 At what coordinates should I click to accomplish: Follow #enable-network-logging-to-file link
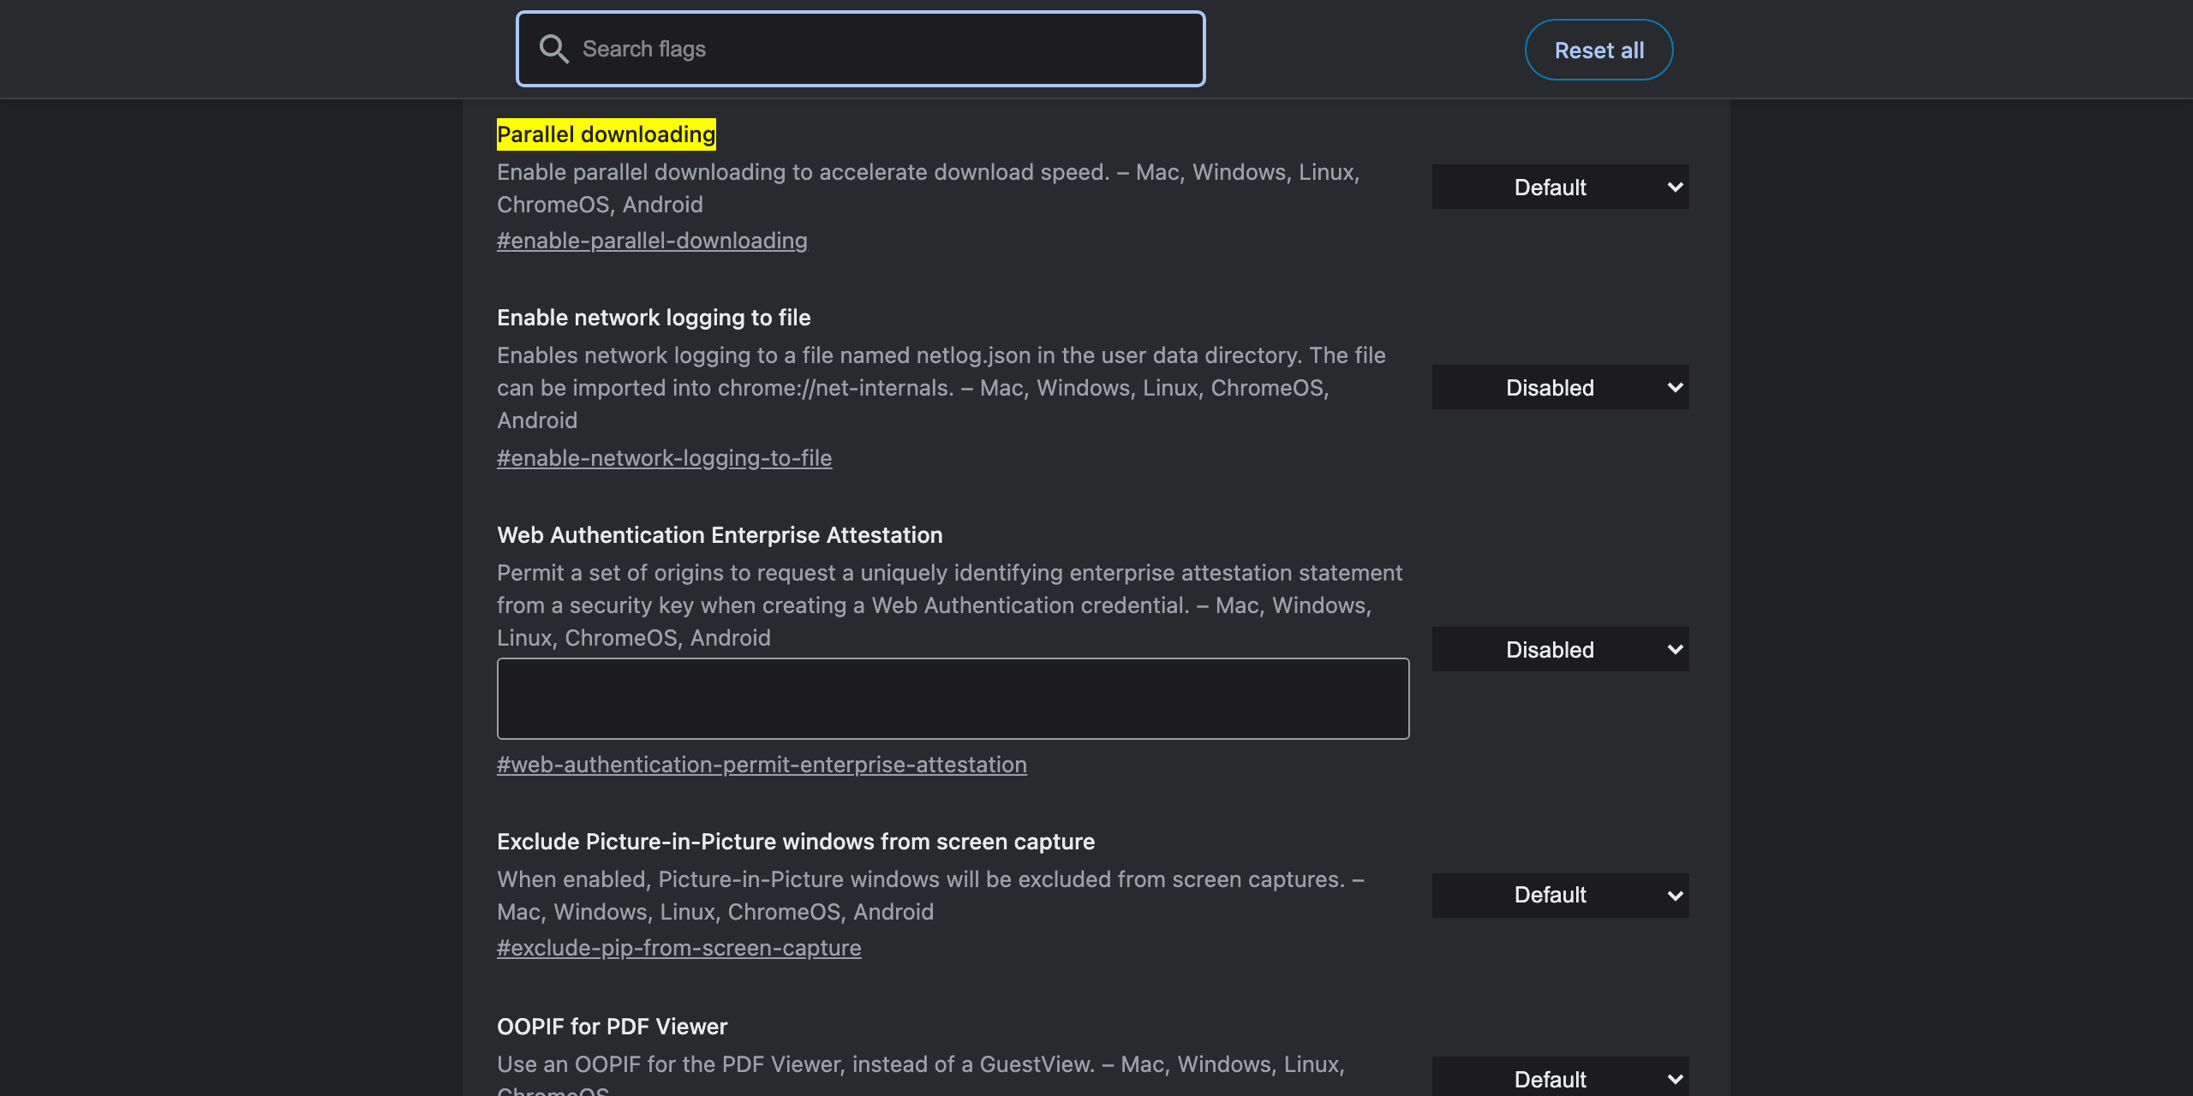click(x=664, y=458)
